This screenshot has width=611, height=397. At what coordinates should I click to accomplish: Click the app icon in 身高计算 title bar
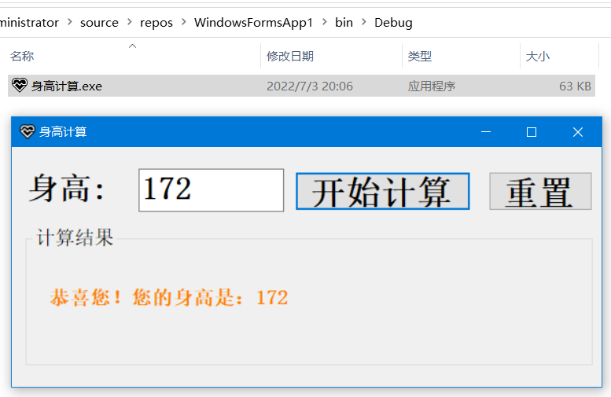[28, 132]
